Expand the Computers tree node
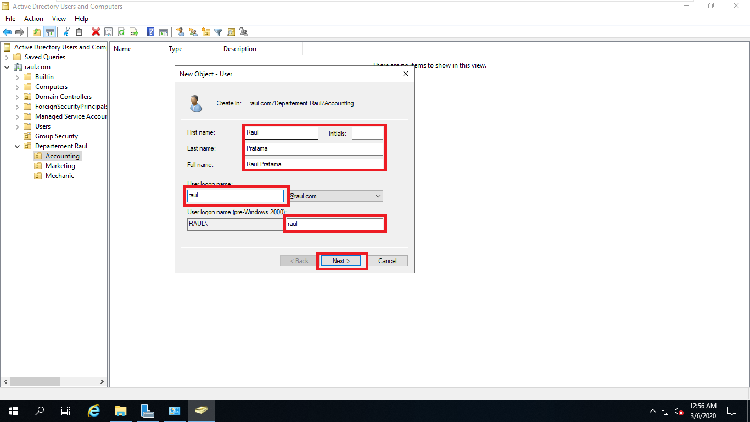The image size is (750, 422). [18, 87]
